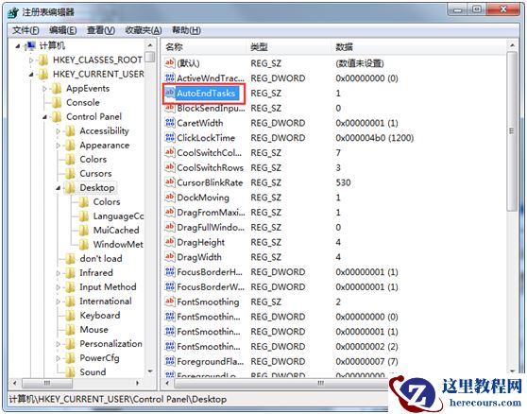This screenshot has height=414, width=527.
Task: Select the DragFullWindo... value
Action: [211, 228]
